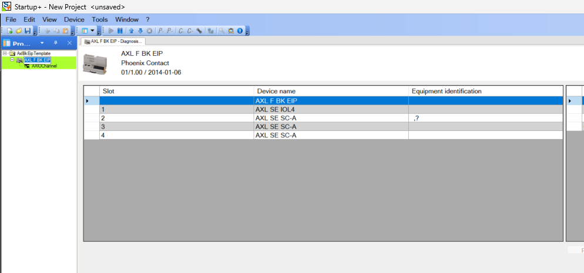Image resolution: width=584 pixels, height=273 pixels.
Task: Connect using the play icon
Action: (x=111, y=31)
